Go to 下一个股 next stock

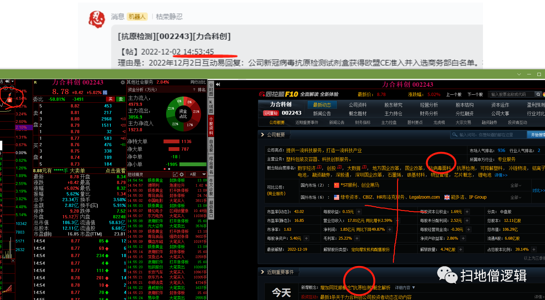coord(475,94)
